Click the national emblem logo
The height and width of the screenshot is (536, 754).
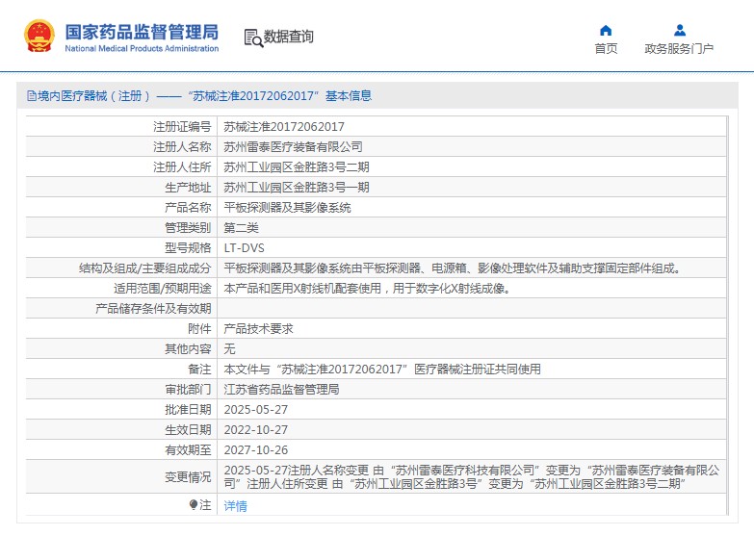(x=39, y=37)
